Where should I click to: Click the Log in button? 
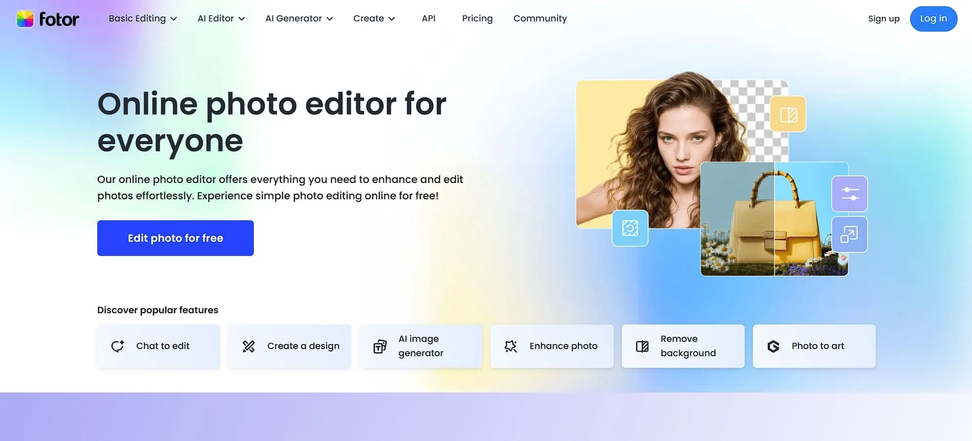coord(933,18)
